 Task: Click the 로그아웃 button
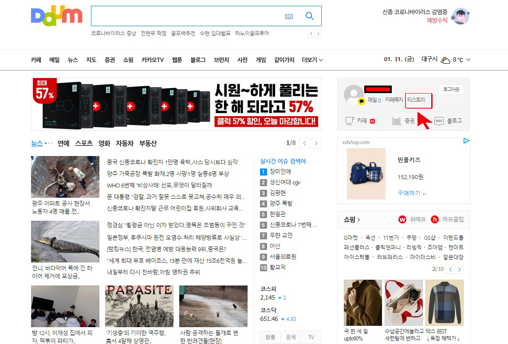451,89
